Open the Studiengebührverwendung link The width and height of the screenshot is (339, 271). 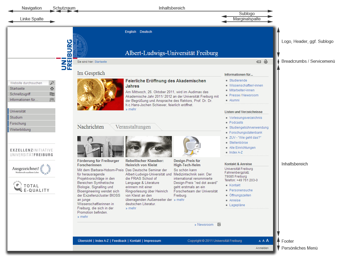[x=249, y=128]
